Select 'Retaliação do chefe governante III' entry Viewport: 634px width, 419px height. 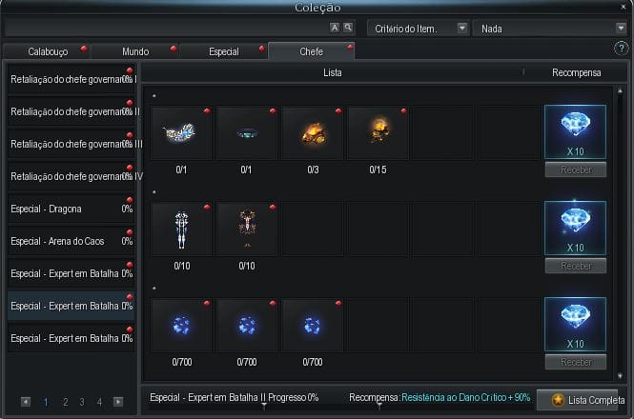pos(72,144)
